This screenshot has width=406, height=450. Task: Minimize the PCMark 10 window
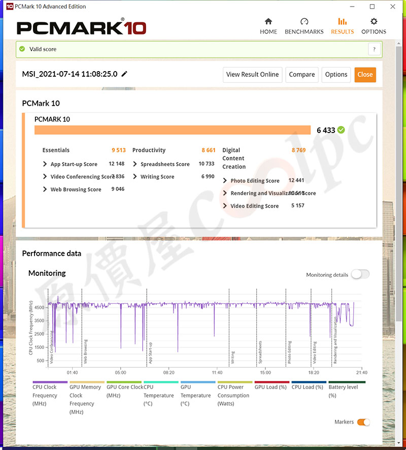point(352,6)
